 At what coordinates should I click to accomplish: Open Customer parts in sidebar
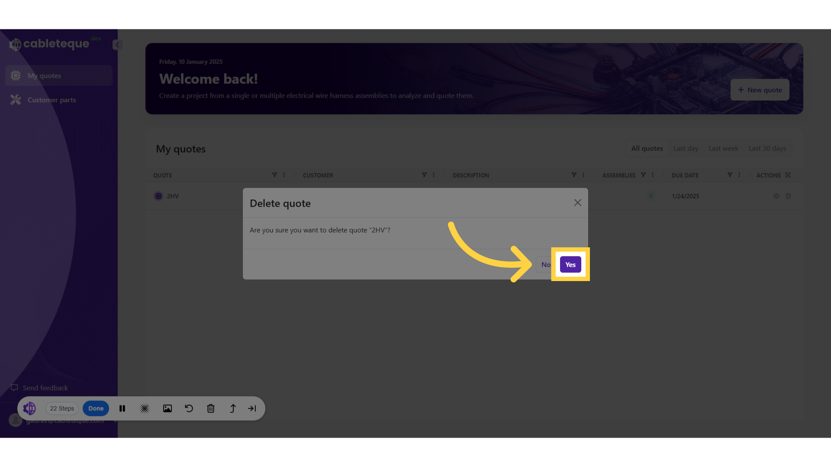[x=52, y=100]
